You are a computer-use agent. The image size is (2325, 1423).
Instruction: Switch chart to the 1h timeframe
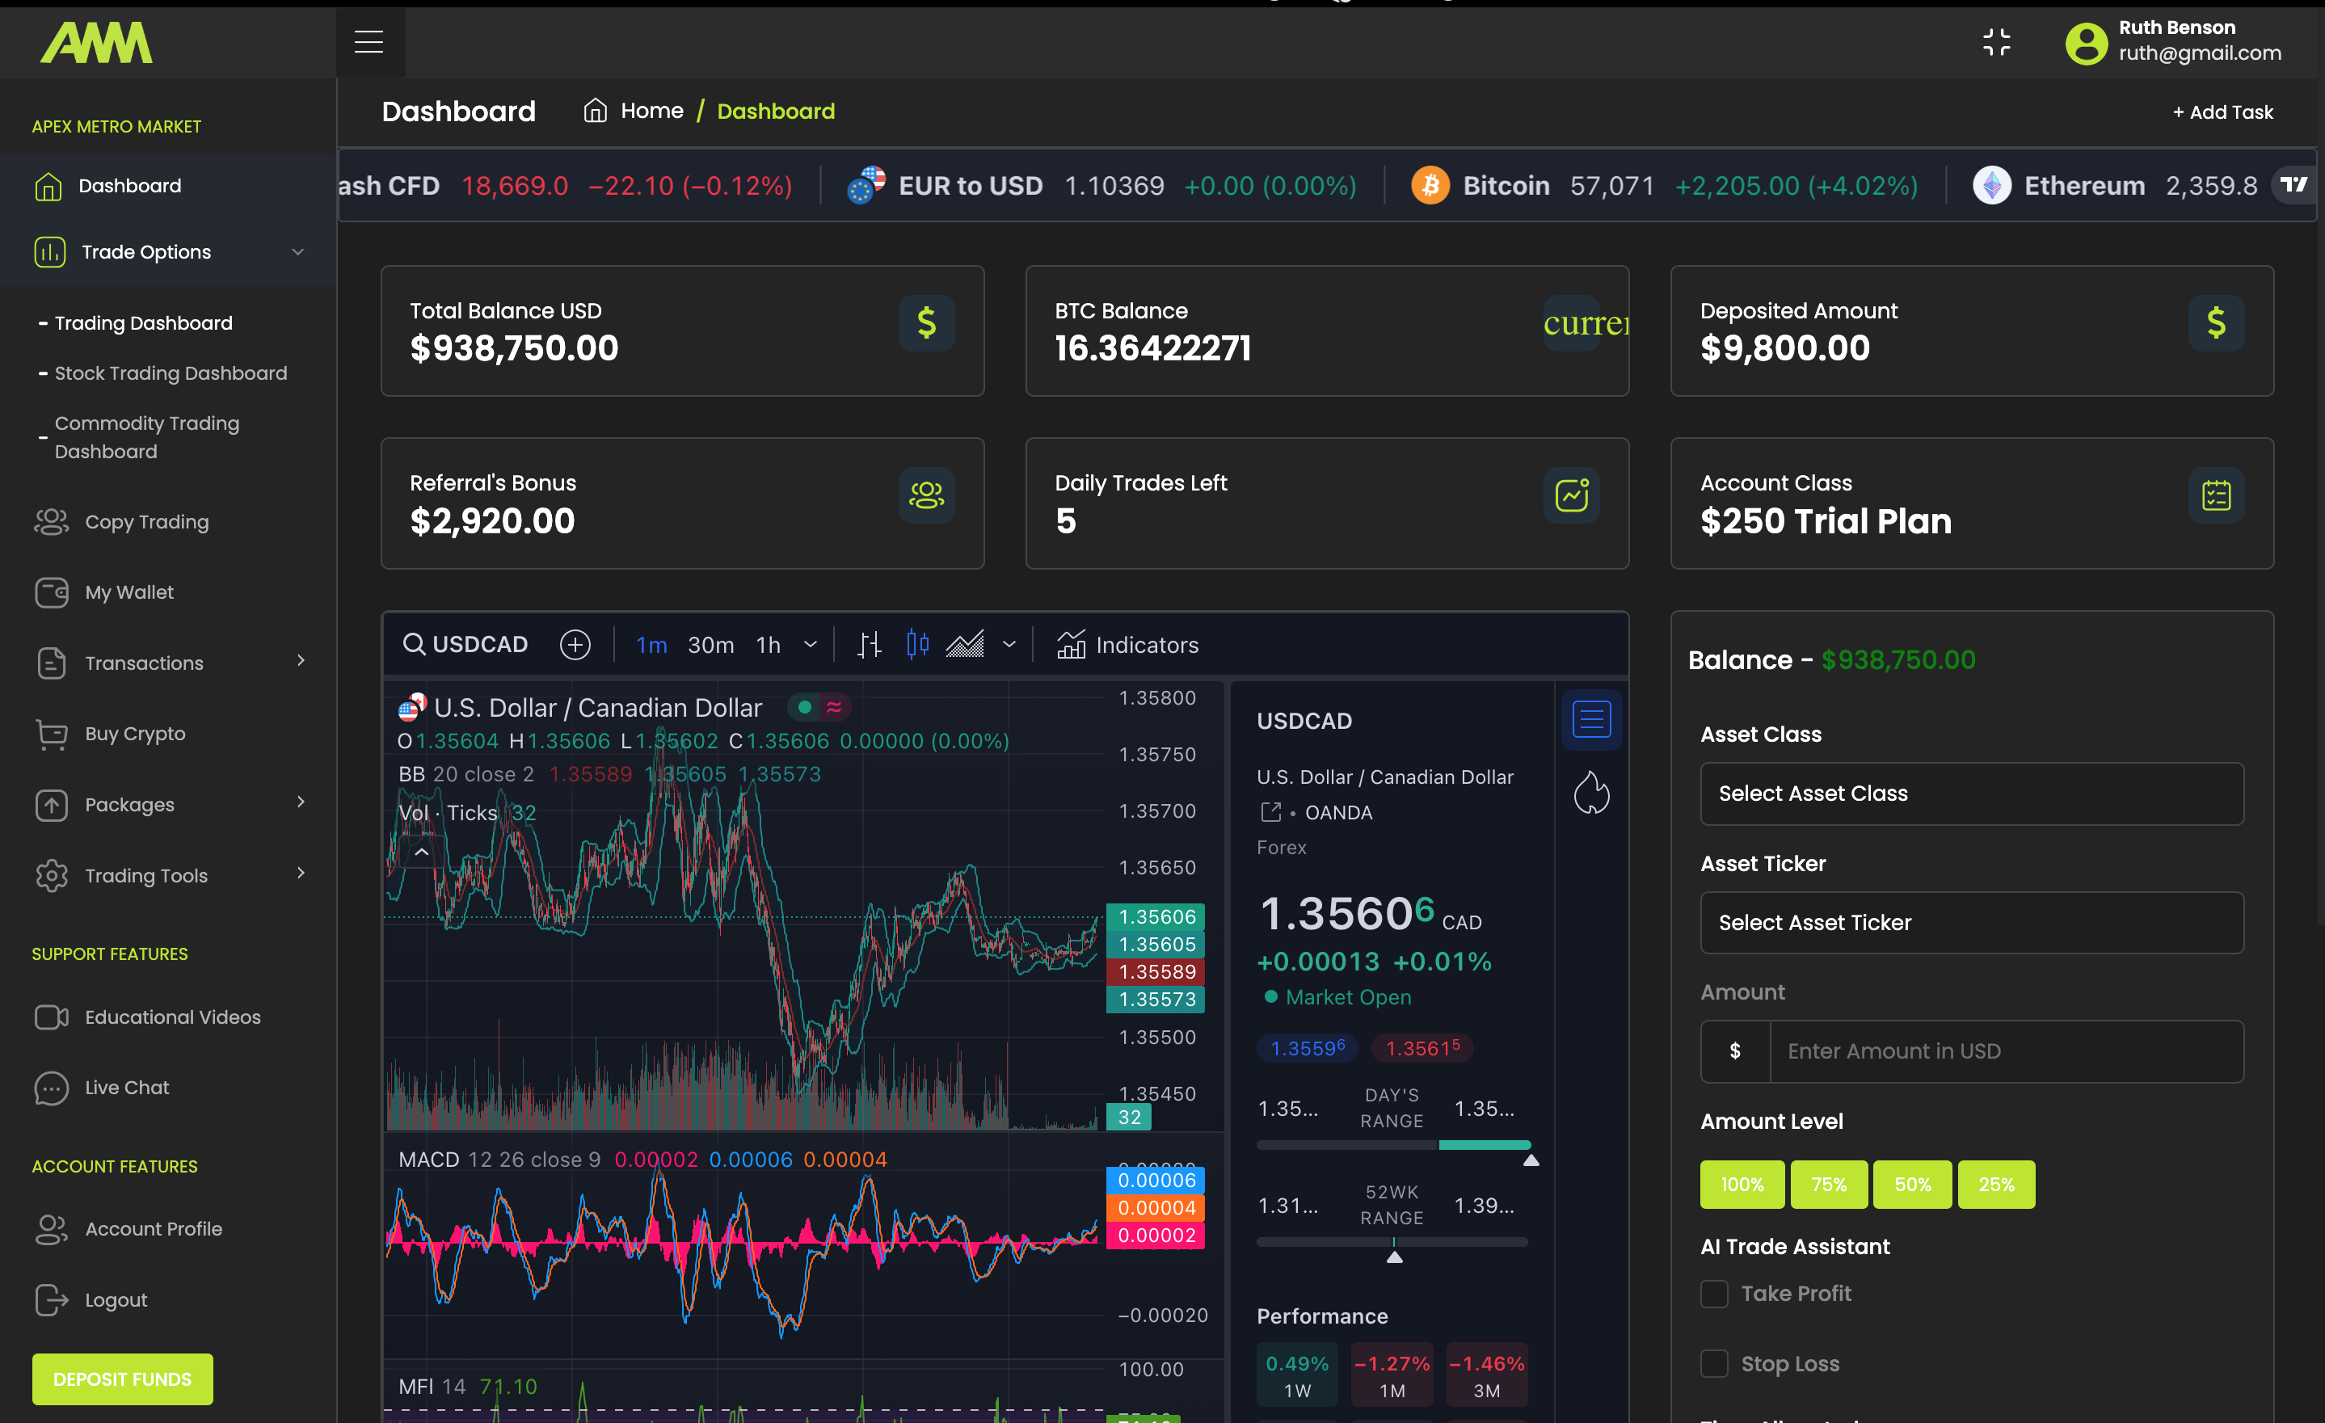point(768,645)
